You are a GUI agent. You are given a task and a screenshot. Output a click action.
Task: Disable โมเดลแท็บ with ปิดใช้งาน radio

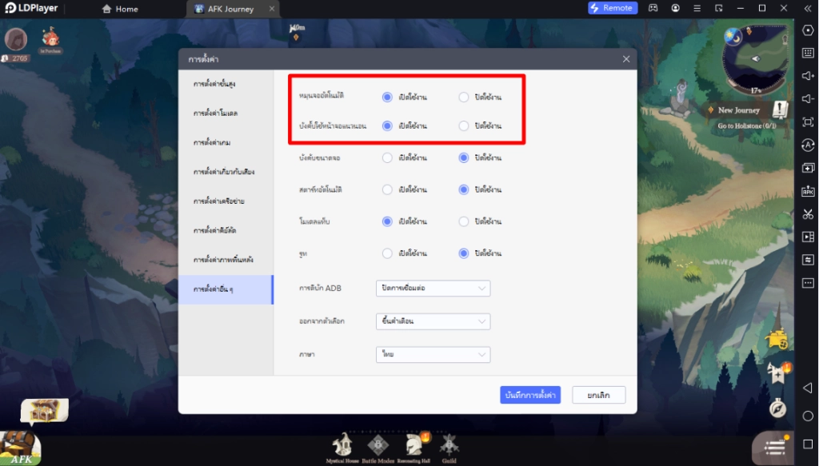point(463,221)
